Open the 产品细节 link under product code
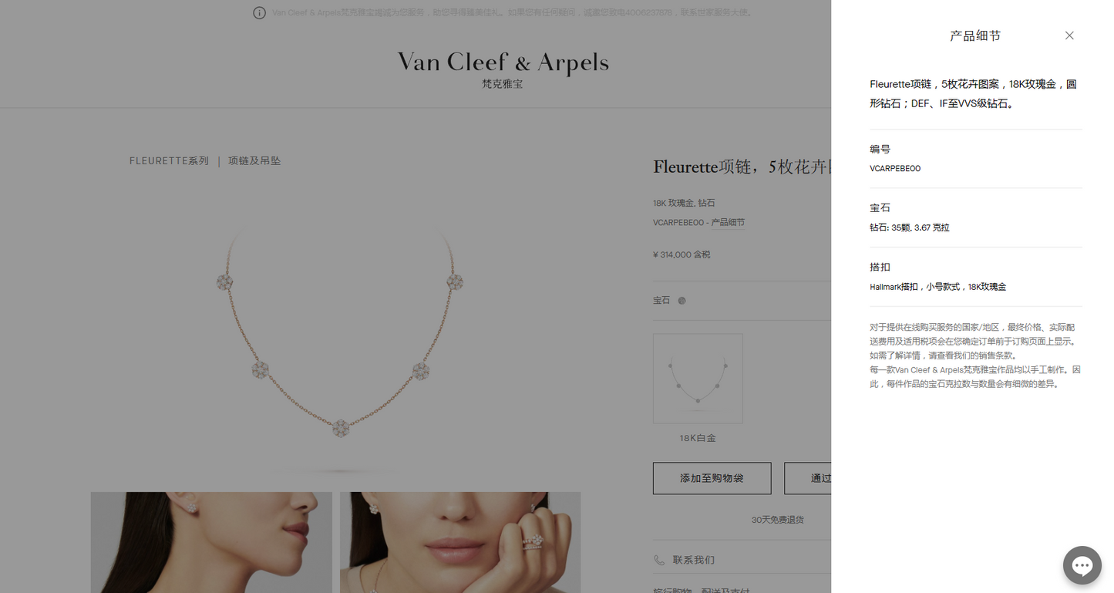The height and width of the screenshot is (593, 1114). tap(728, 223)
